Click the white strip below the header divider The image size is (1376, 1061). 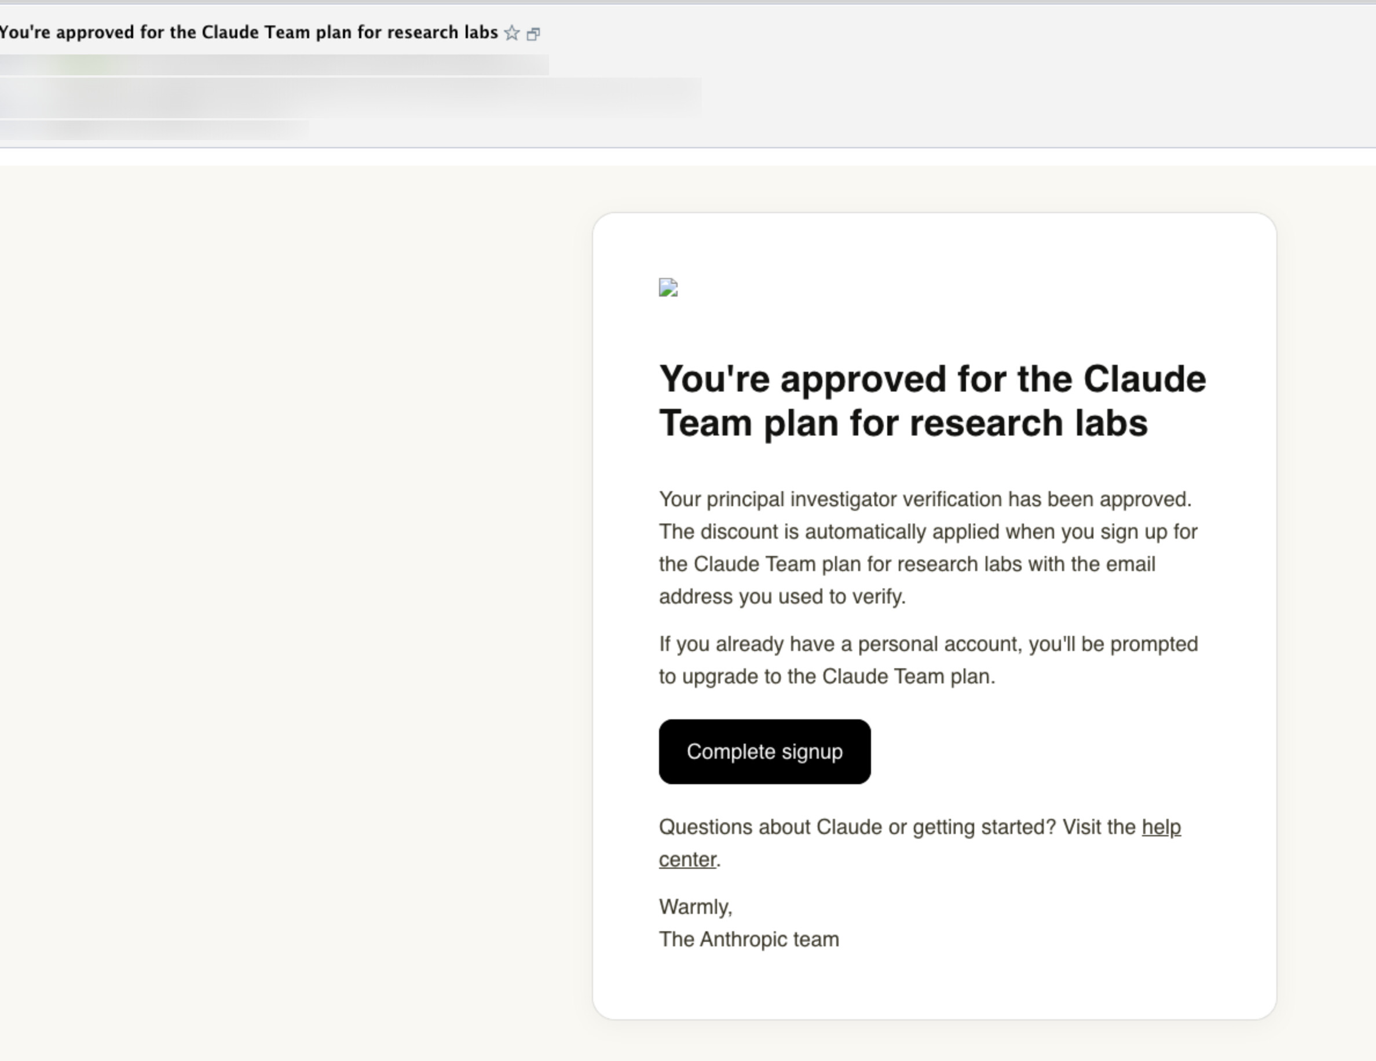(x=688, y=157)
